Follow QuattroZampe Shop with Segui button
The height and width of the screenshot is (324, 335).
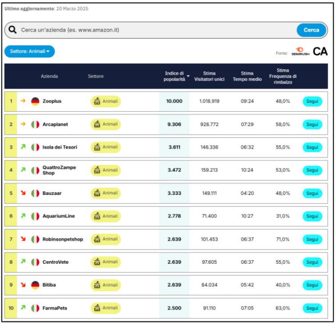pyautogui.click(x=312, y=170)
